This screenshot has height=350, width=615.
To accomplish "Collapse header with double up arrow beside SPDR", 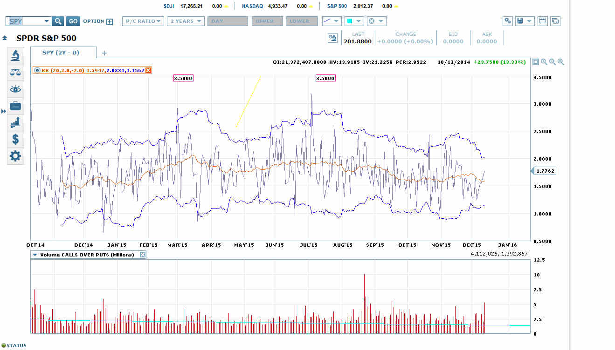I will pos(5,38).
